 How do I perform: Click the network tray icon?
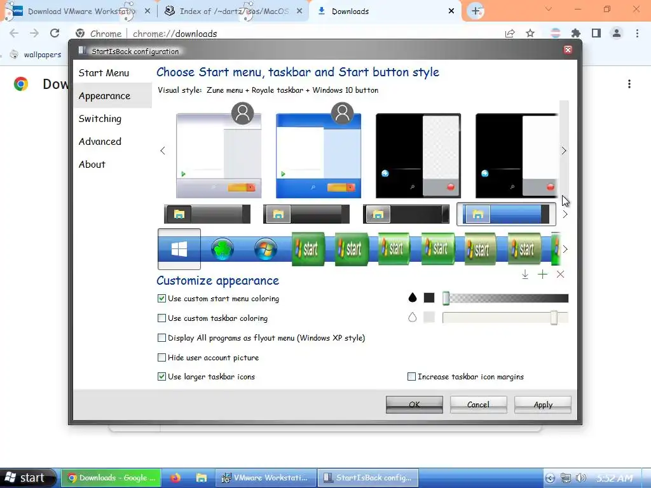[x=565, y=478]
